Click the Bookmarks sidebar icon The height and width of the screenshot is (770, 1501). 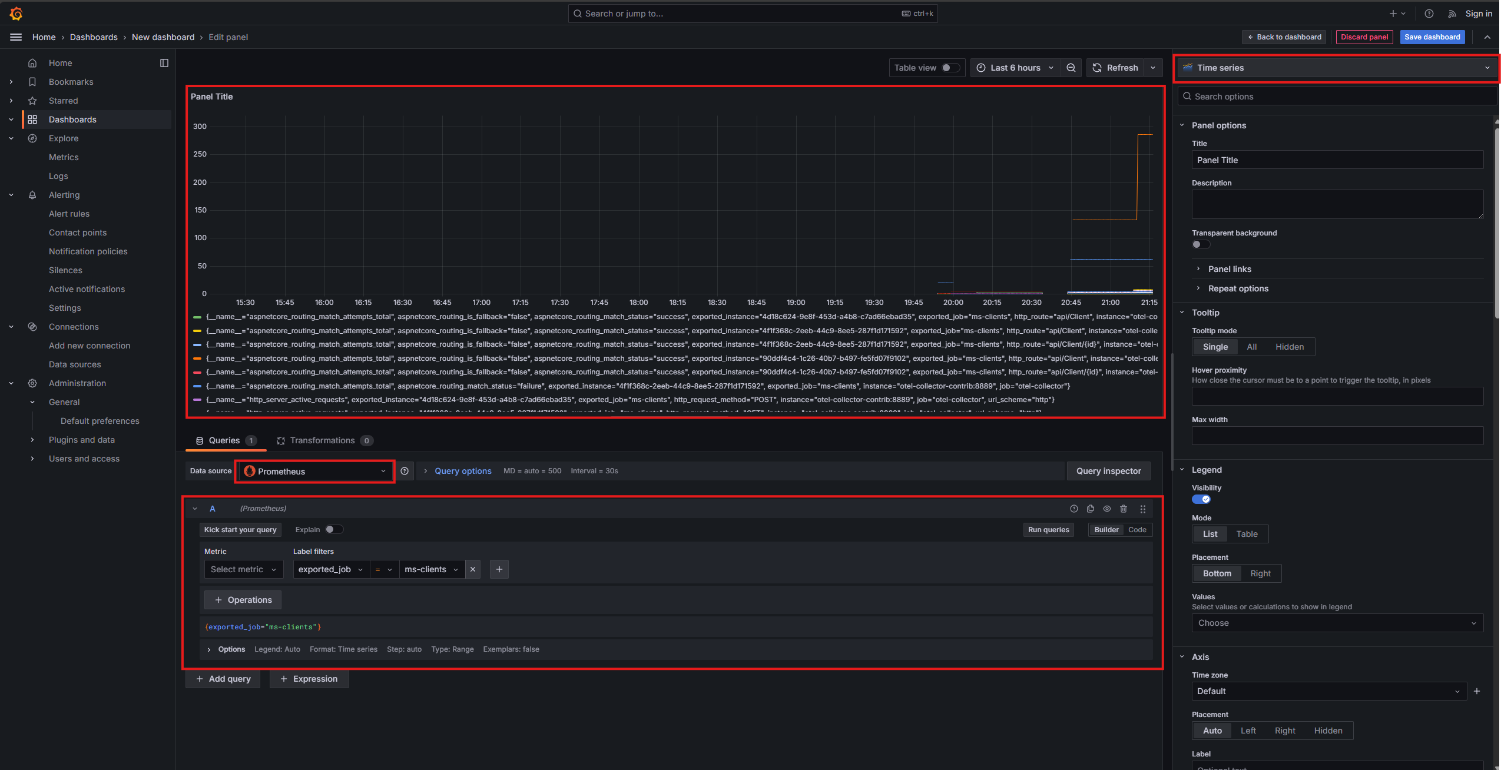tap(32, 82)
